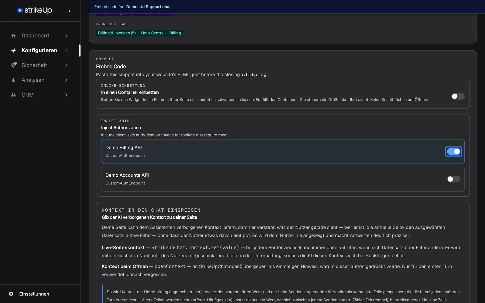Click the Konfigurieren sliders icon

pos(13,50)
